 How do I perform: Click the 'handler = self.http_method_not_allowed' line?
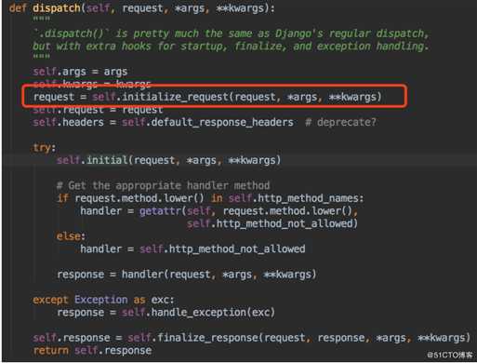click(192, 249)
